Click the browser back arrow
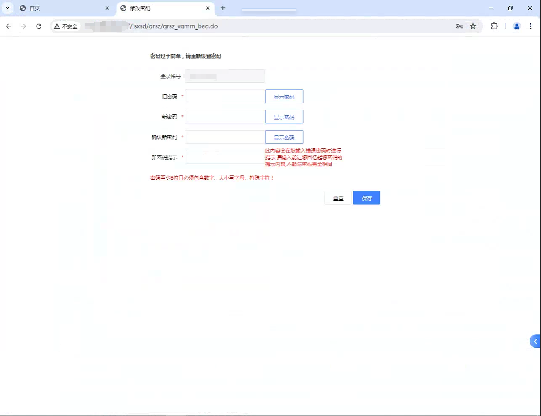 point(8,26)
